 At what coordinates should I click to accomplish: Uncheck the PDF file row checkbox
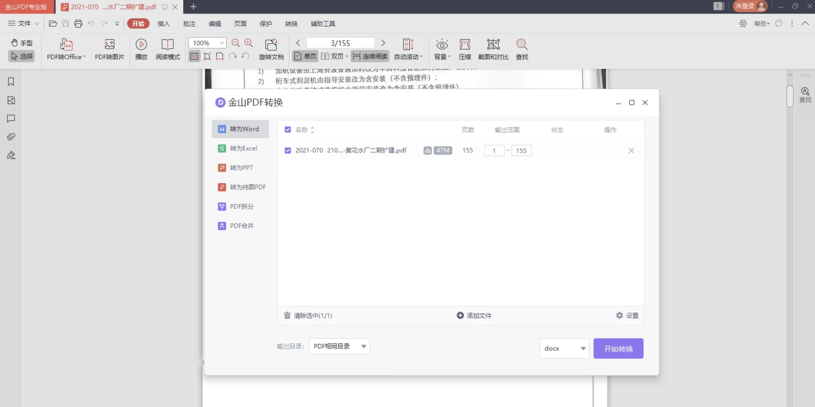click(288, 151)
